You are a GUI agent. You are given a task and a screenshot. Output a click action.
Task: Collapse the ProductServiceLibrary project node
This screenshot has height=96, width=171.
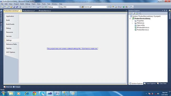tap(130, 19)
